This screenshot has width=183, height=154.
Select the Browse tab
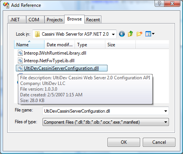click(74, 19)
